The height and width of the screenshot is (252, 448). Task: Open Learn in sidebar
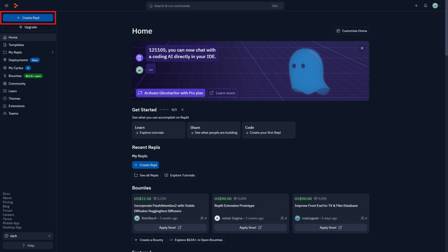(x=28, y=91)
